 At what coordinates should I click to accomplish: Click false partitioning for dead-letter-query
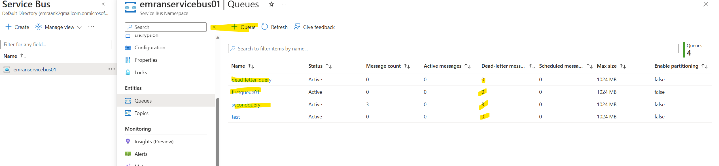(x=659, y=80)
